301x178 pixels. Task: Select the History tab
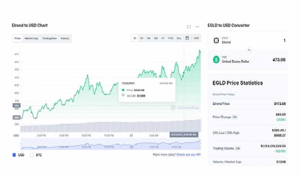(65, 38)
